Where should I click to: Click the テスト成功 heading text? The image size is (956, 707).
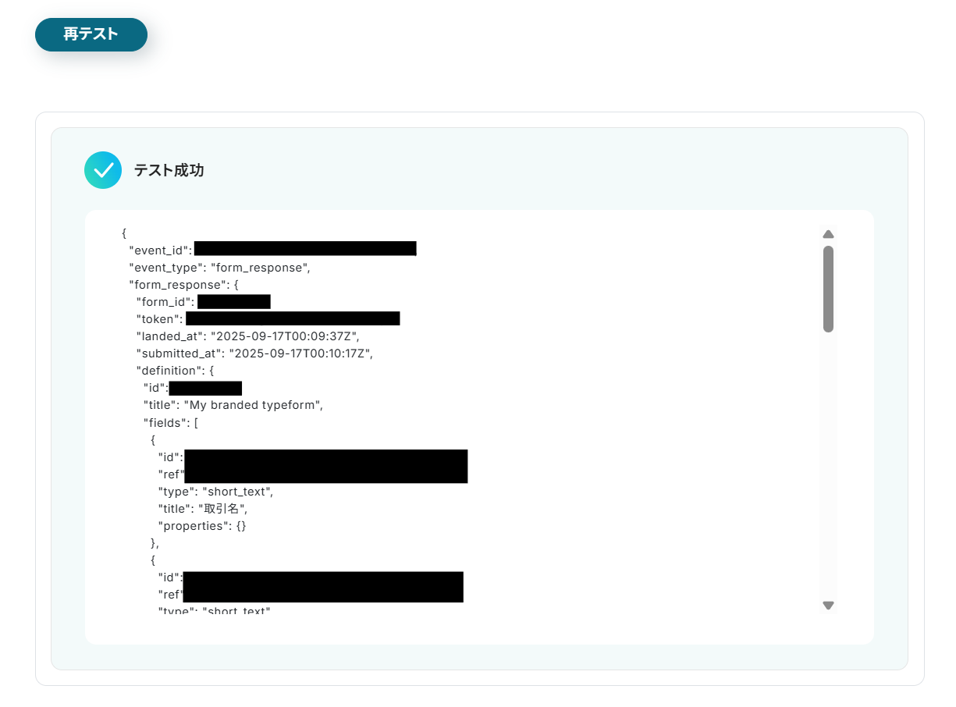click(x=169, y=170)
